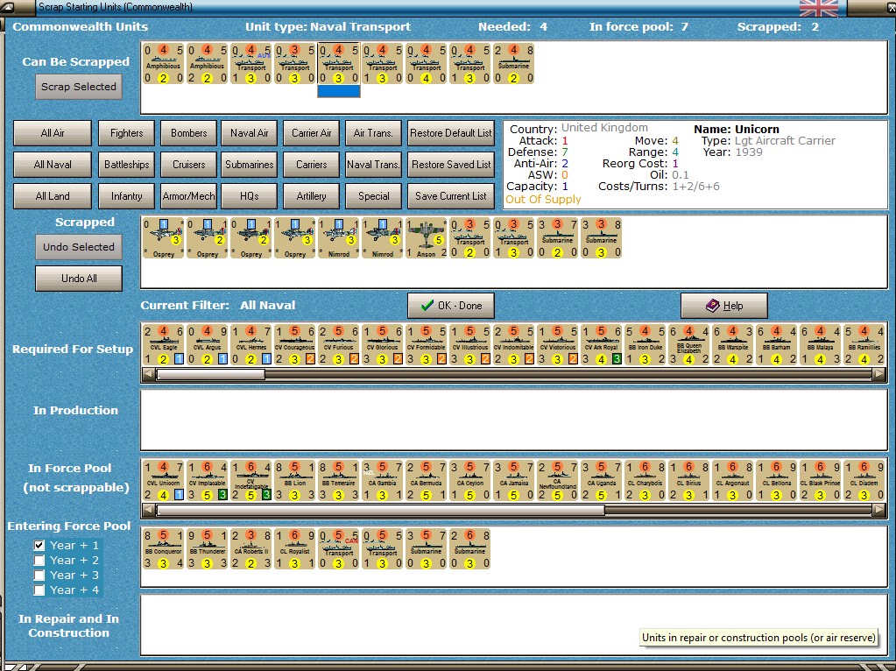Select the Anson aircraft in Scrapped list
The image size is (896, 671).
tap(427, 237)
